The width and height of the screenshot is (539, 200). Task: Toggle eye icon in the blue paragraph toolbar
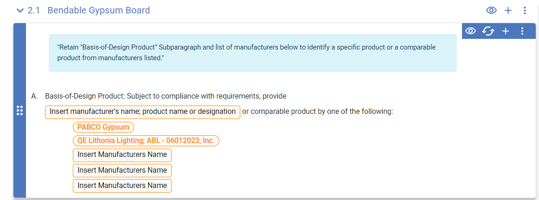point(471,31)
